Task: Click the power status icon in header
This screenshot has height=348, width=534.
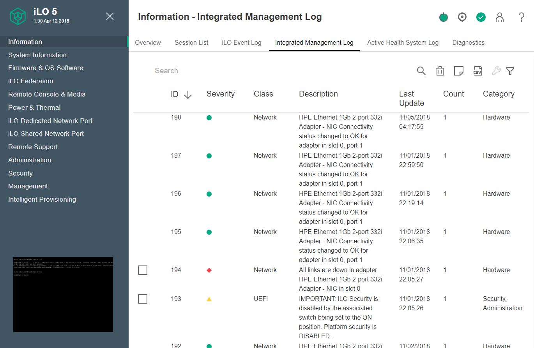Action: (x=443, y=17)
